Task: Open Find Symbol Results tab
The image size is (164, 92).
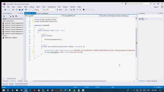Action: [21, 84]
